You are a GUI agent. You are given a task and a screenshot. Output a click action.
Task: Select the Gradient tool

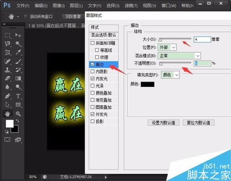click(18, 78)
